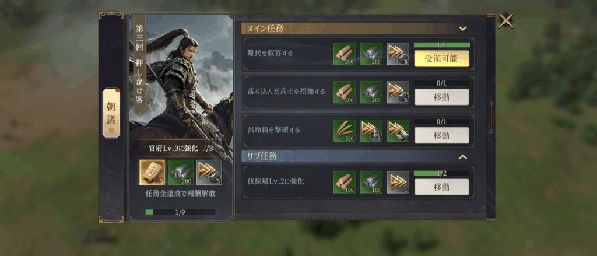Image resolution: width=597 pixels, height=256 pixels.
Task: Click wood 100 reward in サブ任務 quest
Action: pyautogui.click(x=344, y=182)
